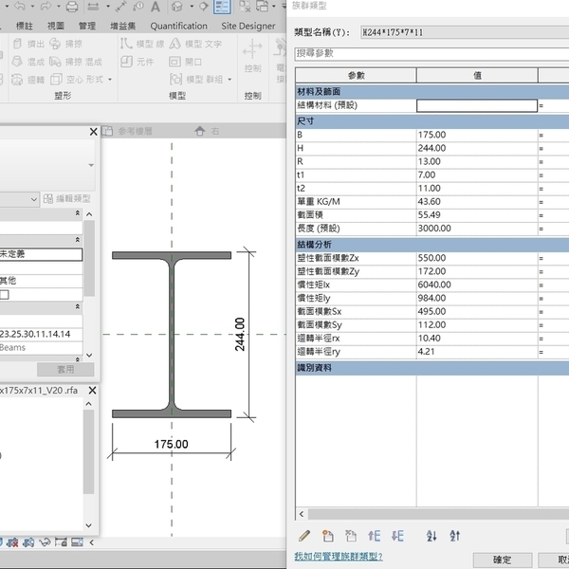569x569 pixels.
Task: Click the 確定 confirm button
Action: point(503,560)
